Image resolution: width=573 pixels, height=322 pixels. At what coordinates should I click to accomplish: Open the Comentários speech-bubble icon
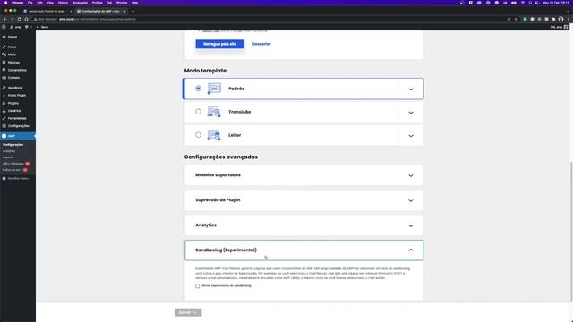pos(4,70)
